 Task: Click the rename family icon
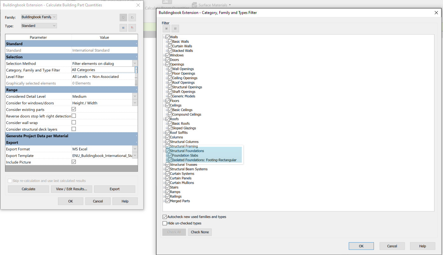[123, 28]
